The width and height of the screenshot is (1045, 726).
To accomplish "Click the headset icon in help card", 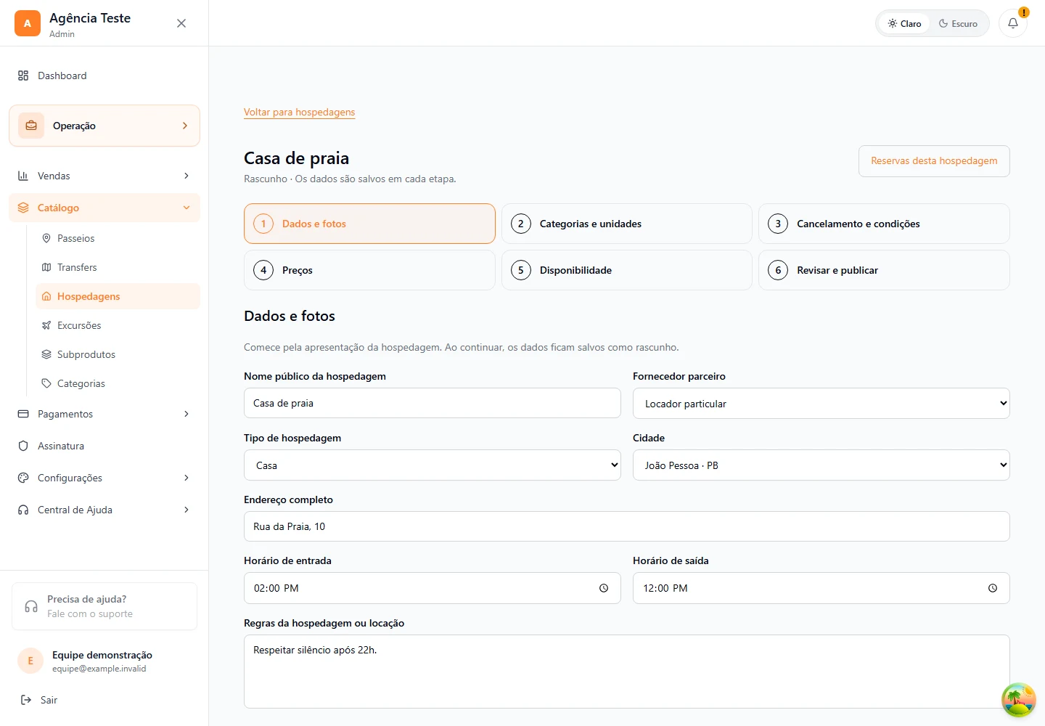I will 31,606.
